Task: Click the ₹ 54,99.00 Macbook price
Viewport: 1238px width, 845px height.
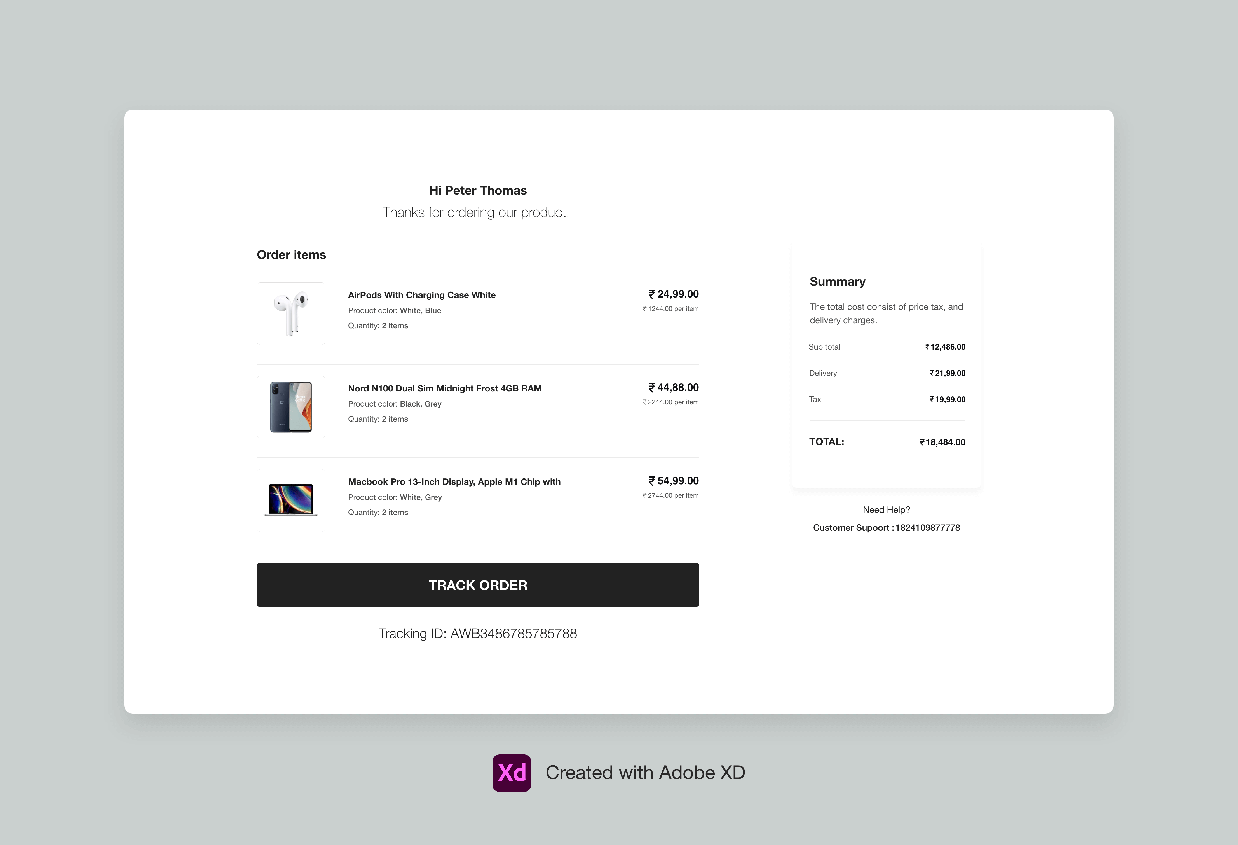Action: tap(673, 481)
